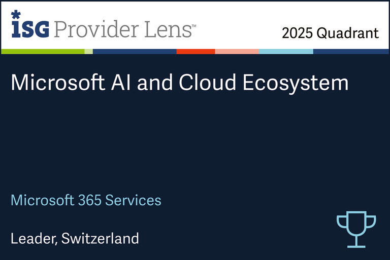Select the green color bar segment
The height and width of the screenshot is (260, 390).
coord(43,51)
